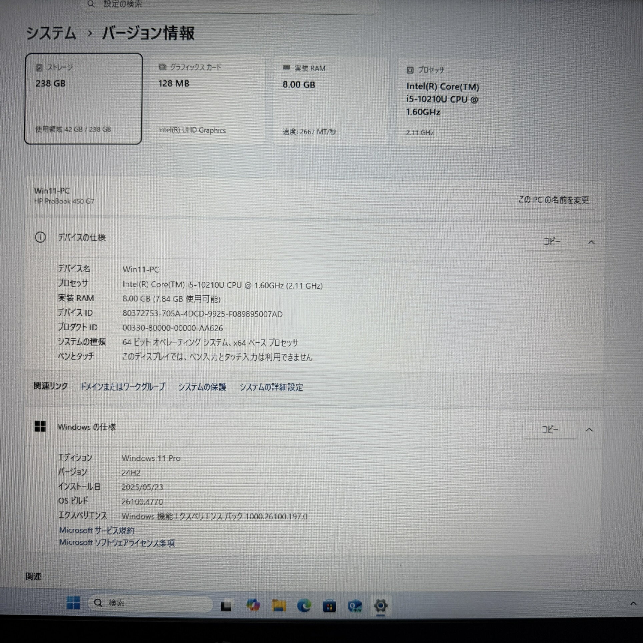Copy the device specifications

click(x=552, y=241)
